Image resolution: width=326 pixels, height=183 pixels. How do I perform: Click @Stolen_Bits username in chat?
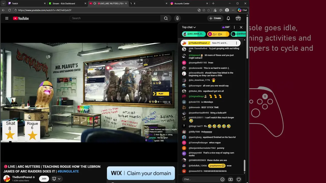click(195, 91)
